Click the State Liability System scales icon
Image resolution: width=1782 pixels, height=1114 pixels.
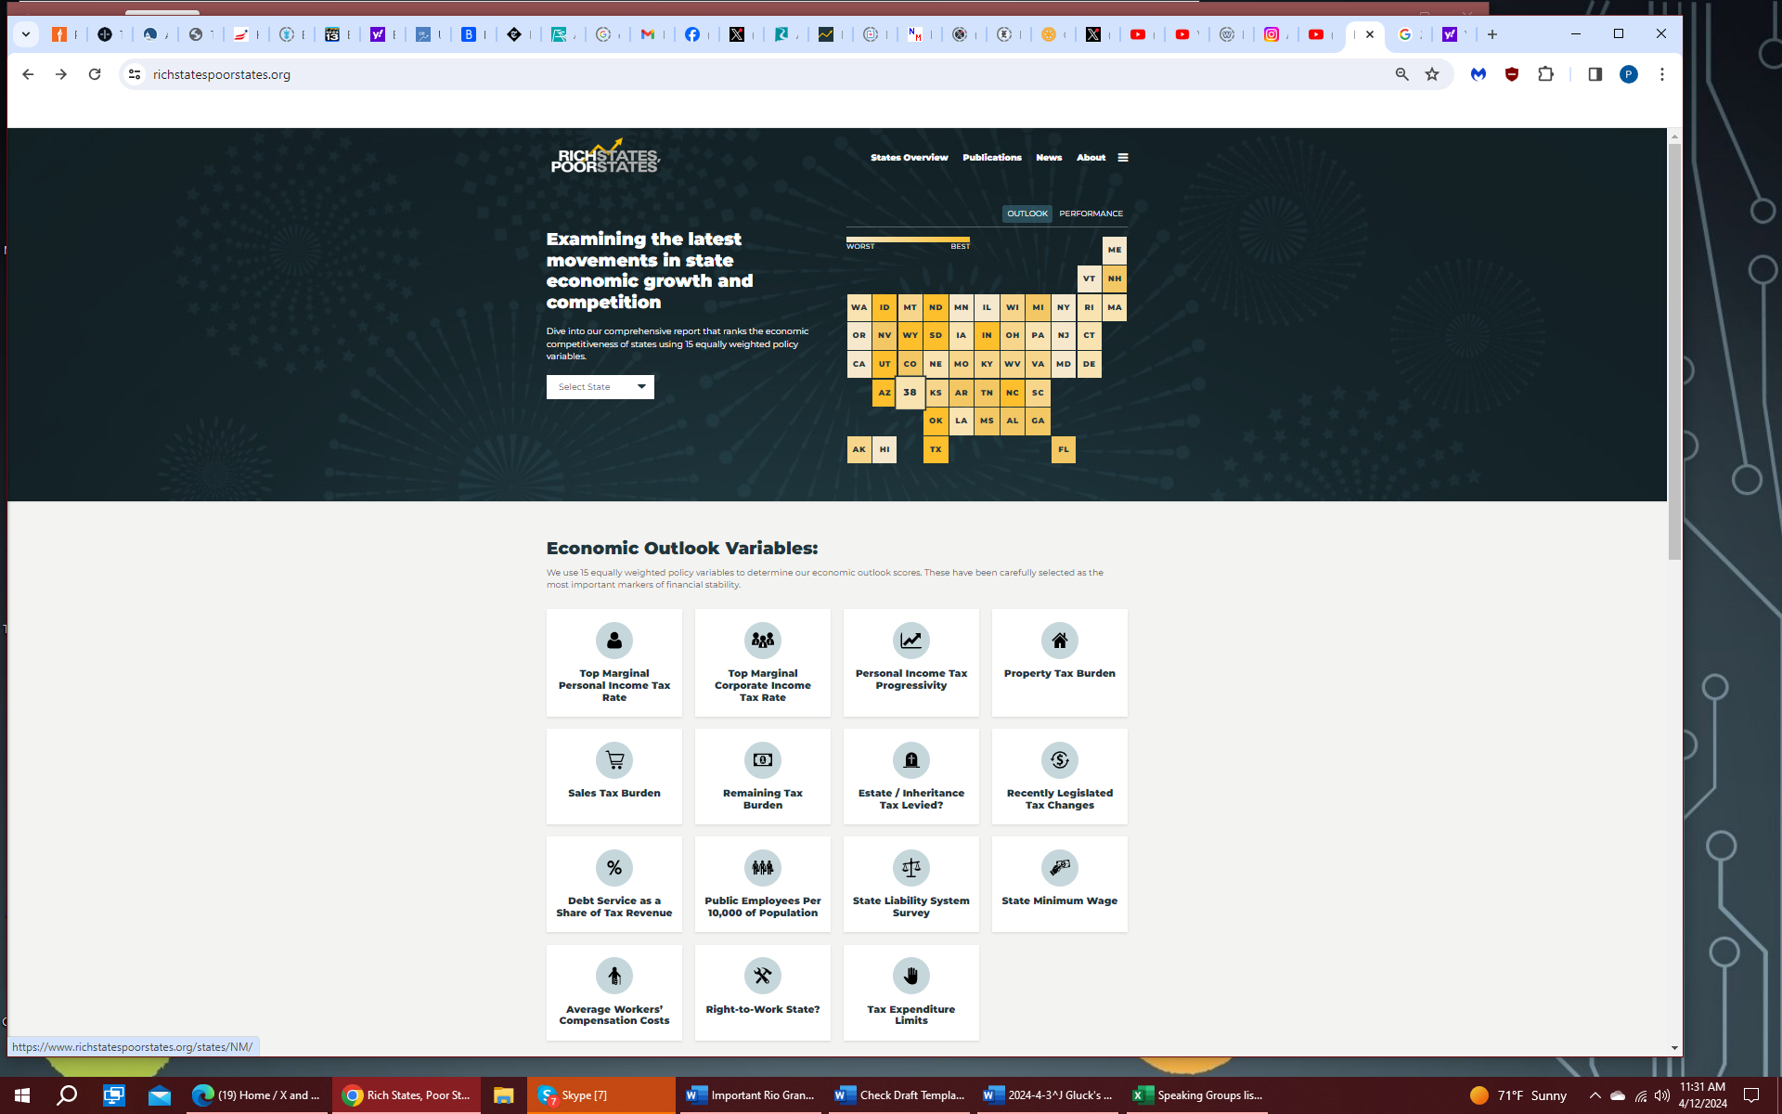pos(910,868)
